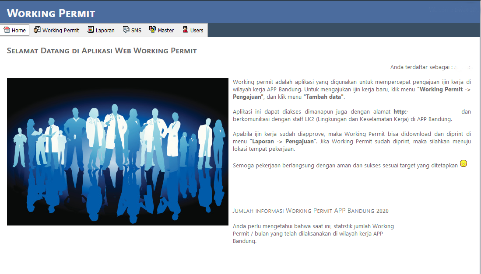Click the http address link in the paragraph
This screenshot has height=274, width=481.
[x=400, y=112]
